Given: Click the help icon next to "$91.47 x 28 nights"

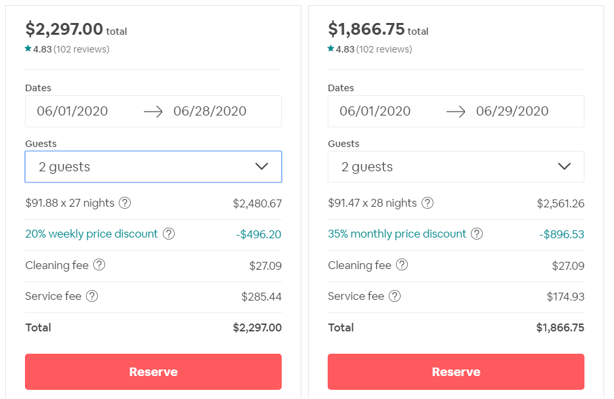Looking at the screenshot, I should click(428, 203).
